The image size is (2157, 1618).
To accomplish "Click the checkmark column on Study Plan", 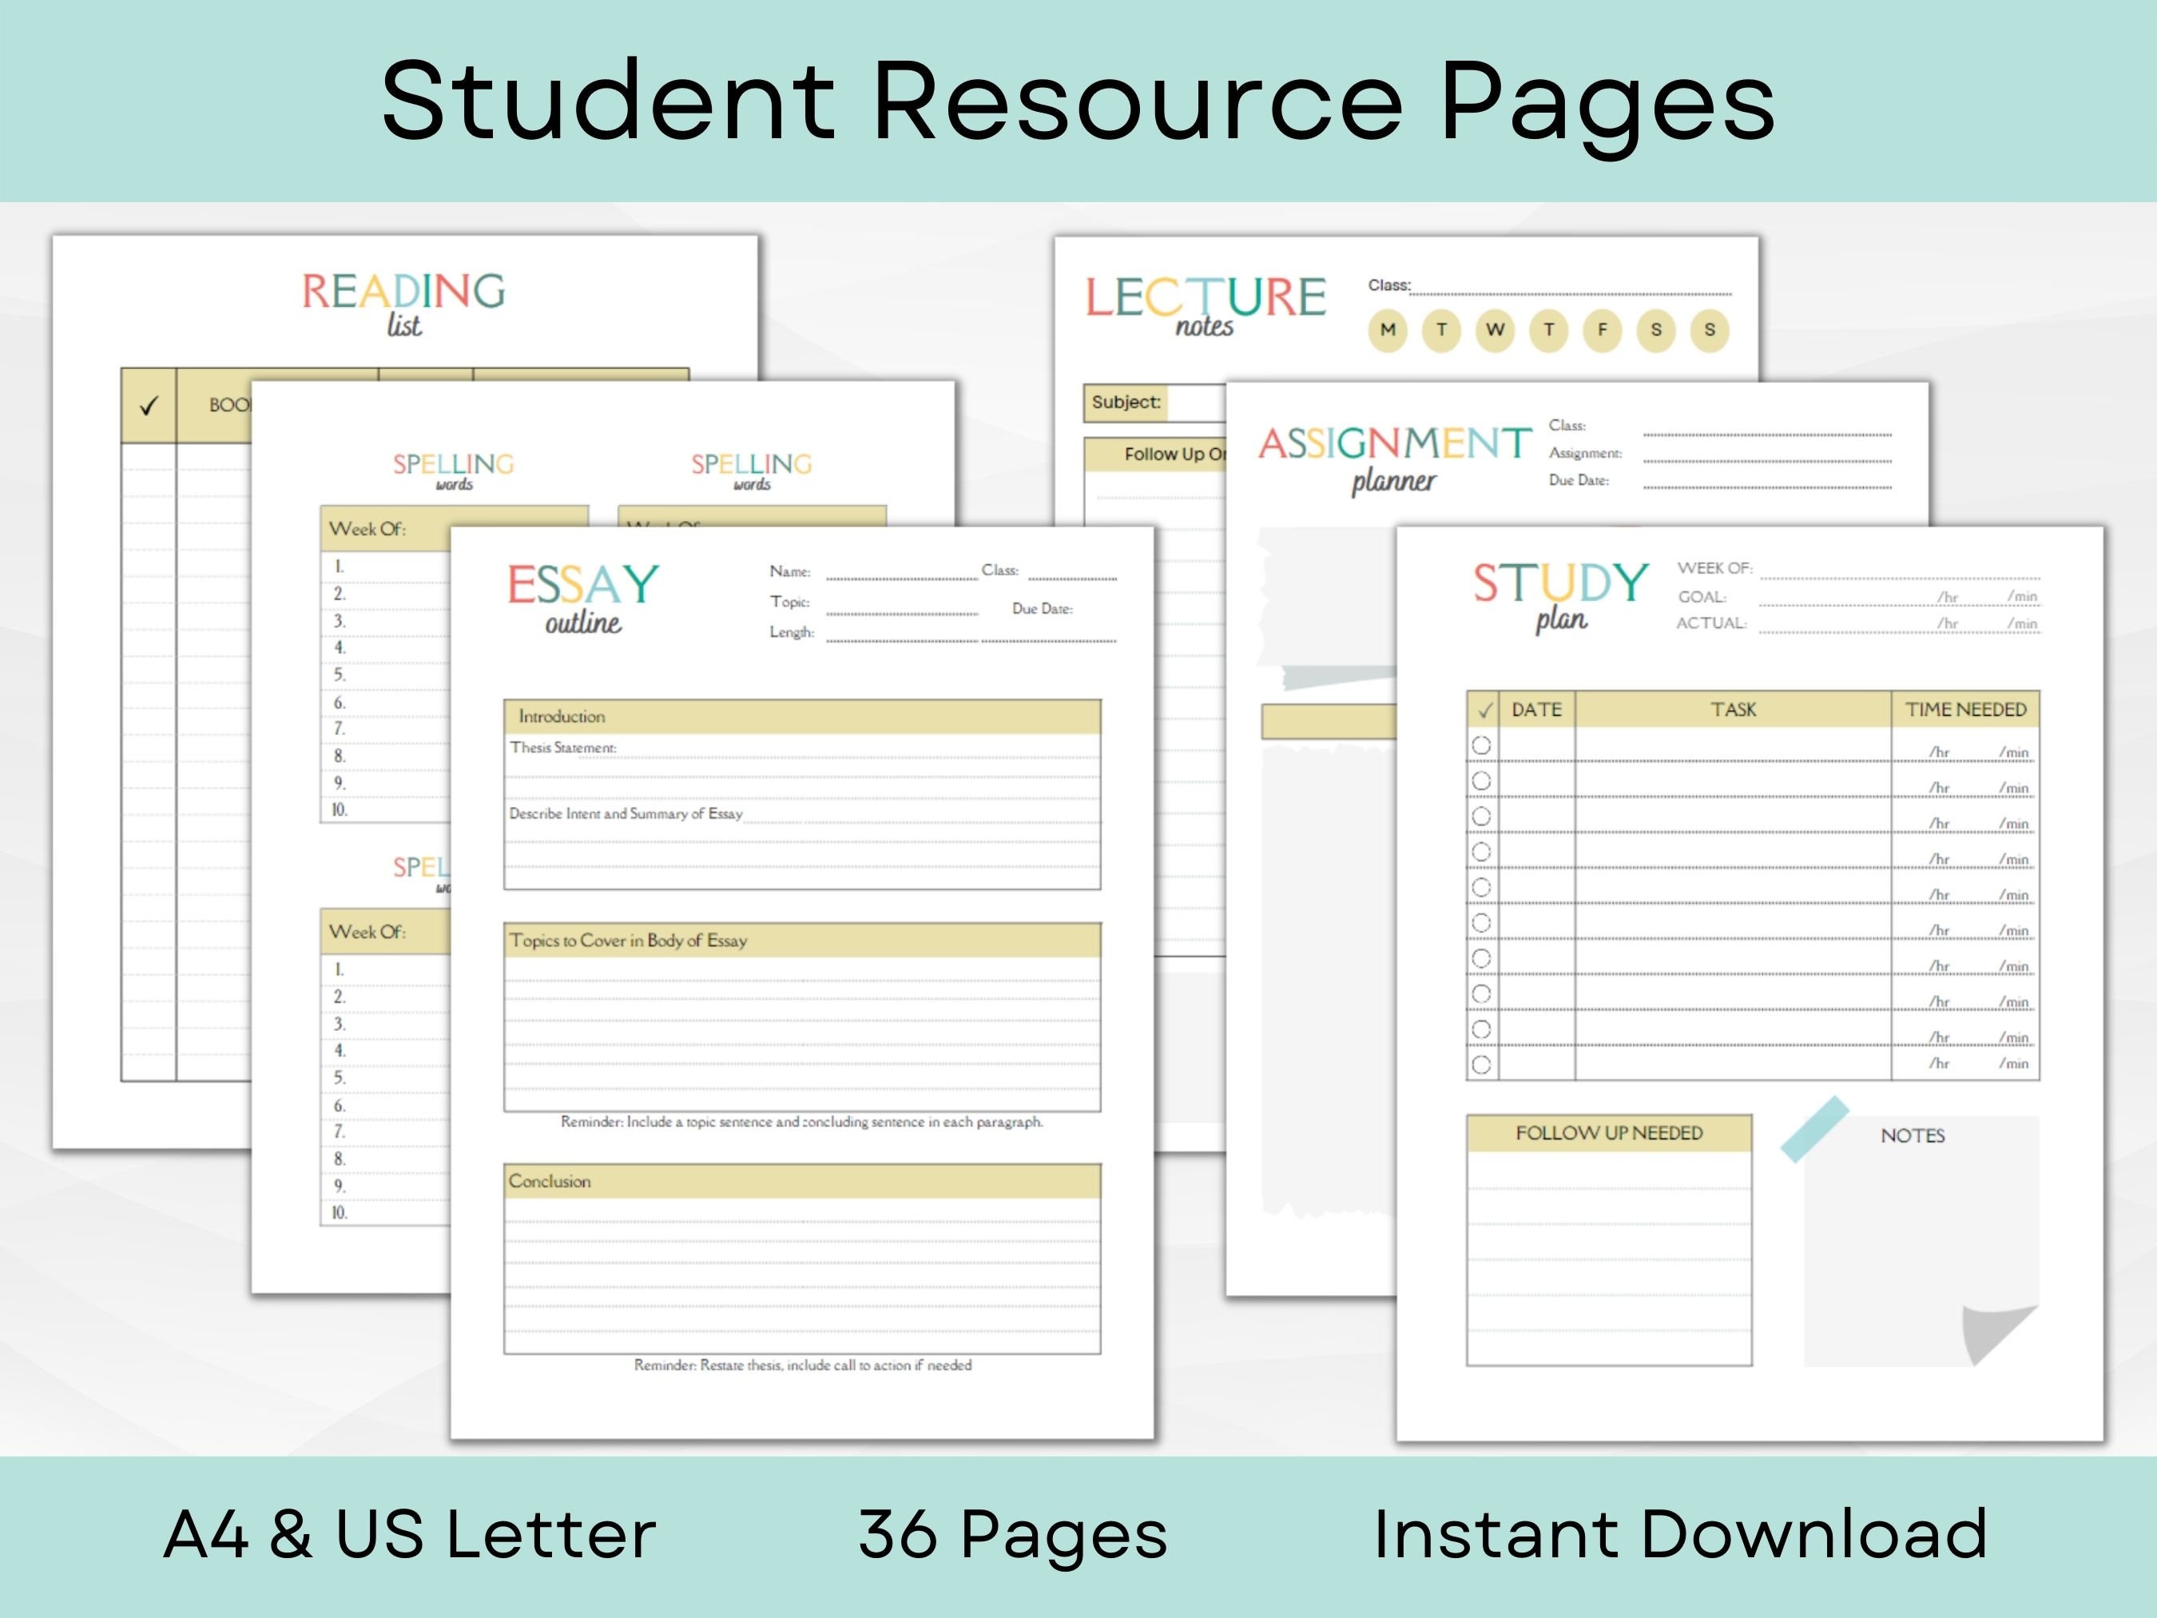I will click(x=1485, y=710).
